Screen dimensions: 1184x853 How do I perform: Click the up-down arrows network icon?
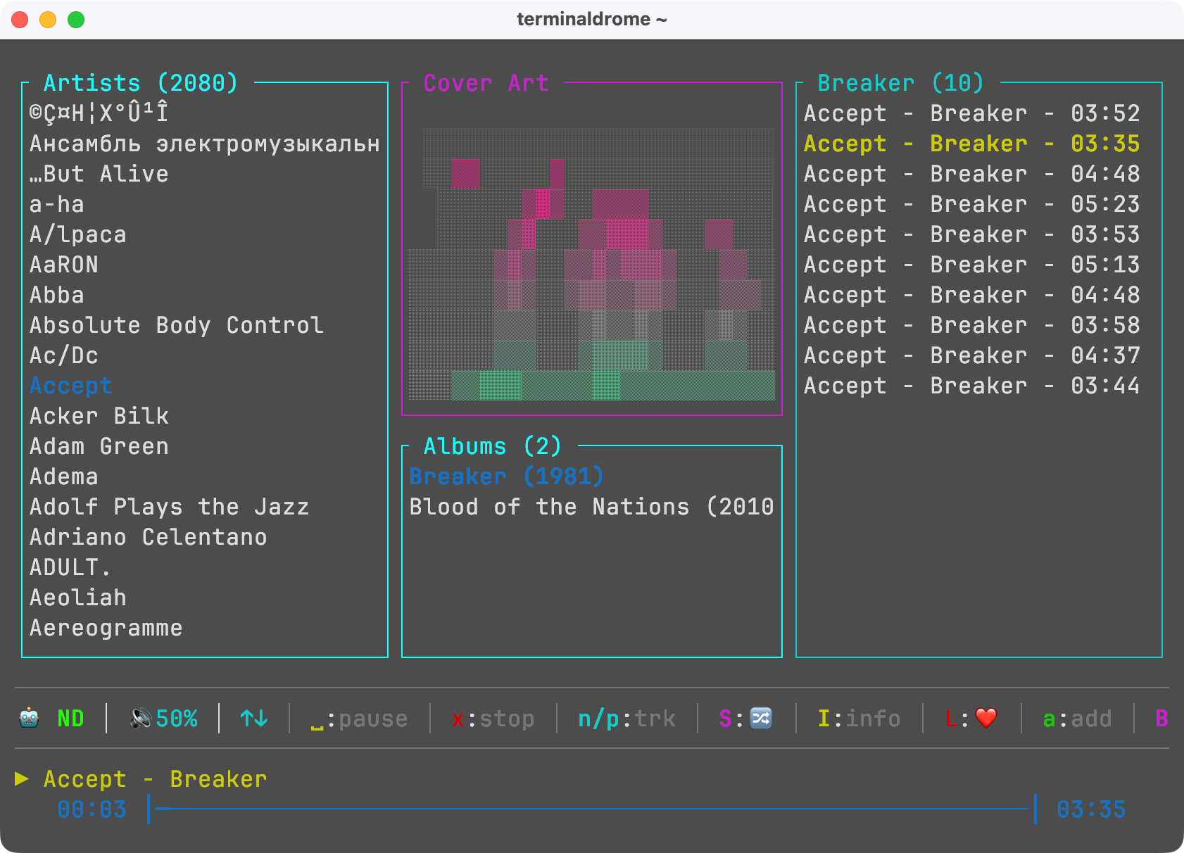coord(254,719)
